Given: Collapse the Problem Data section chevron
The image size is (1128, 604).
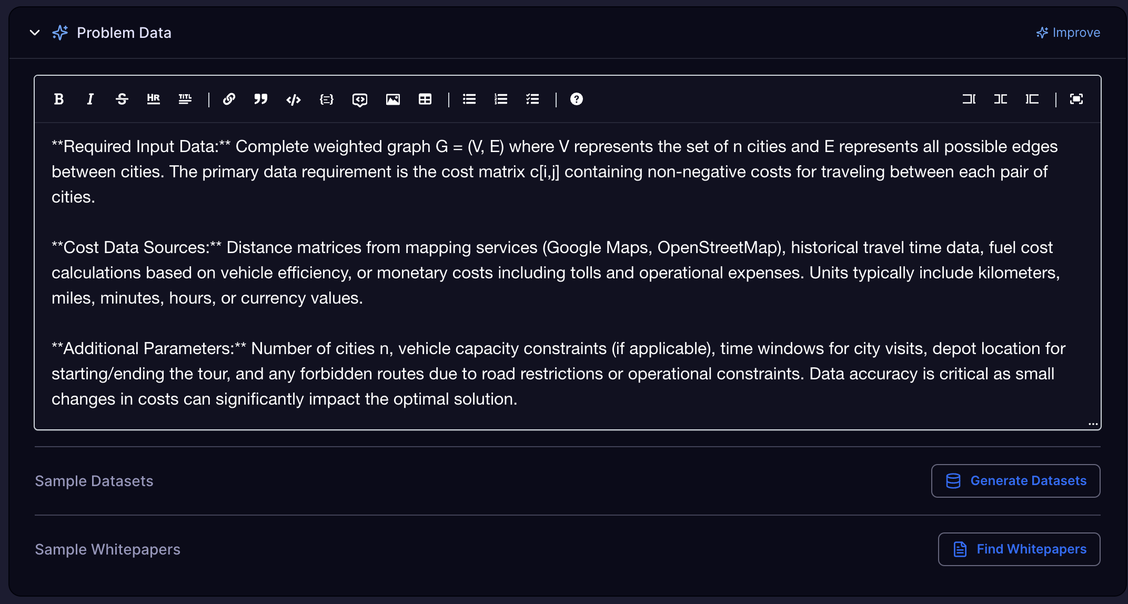Looking at the screenshot, I should 35,33.
